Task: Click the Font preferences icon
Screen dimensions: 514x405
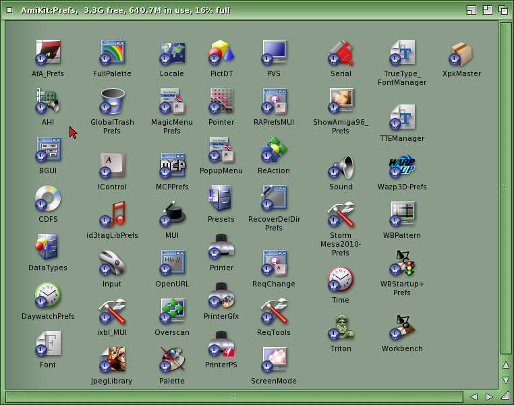Action: pyautogui.click(x=48, y=344)
